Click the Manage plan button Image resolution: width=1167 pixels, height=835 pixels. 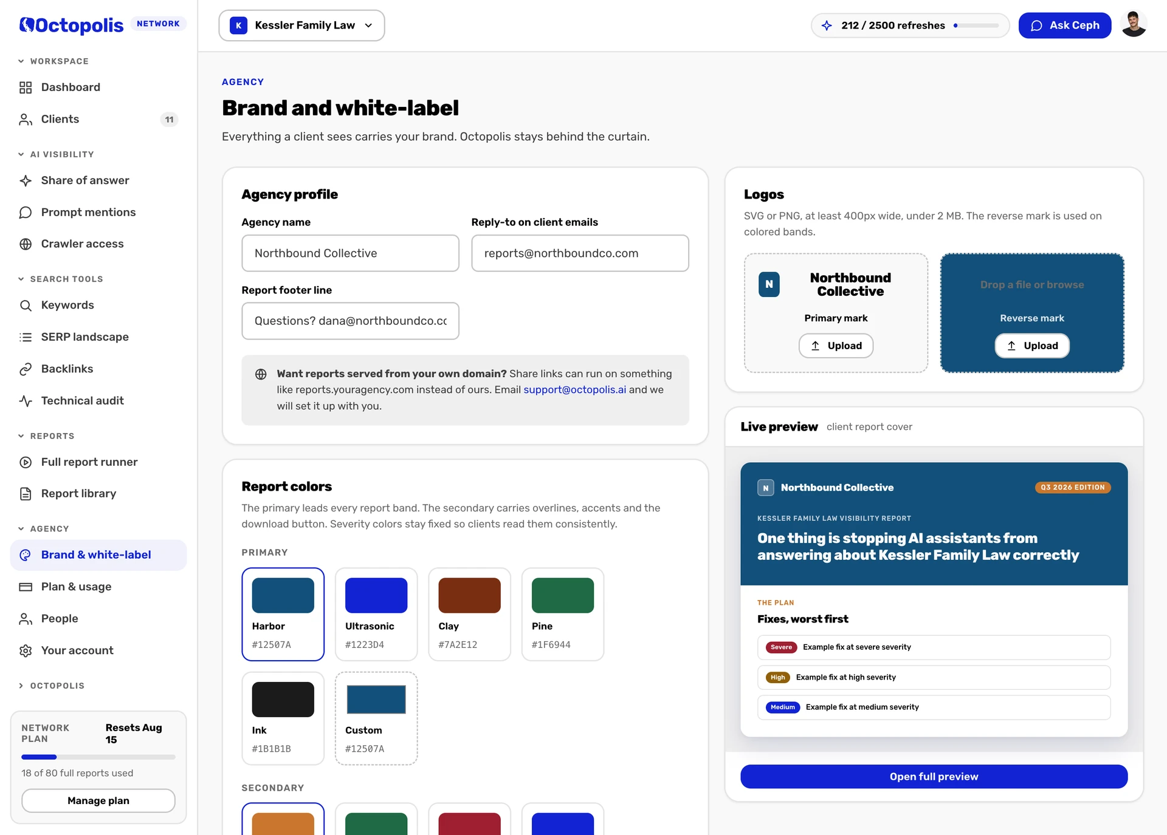point(98,801)
